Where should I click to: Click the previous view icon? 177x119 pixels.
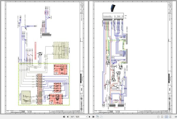[97, 117]
